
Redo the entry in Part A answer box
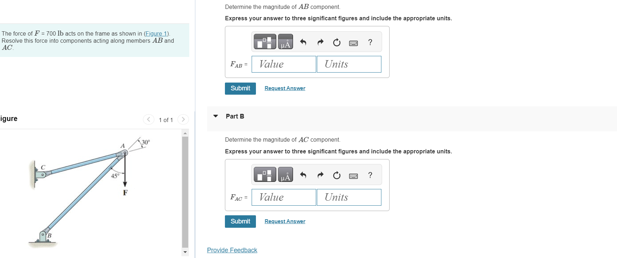point(320,42)
